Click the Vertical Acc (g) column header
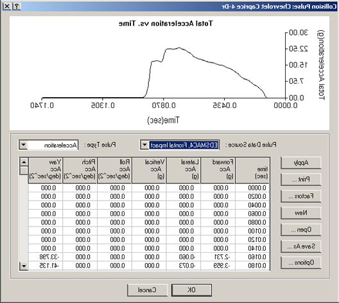Screen dimensions: 339x303 (149, 170)
